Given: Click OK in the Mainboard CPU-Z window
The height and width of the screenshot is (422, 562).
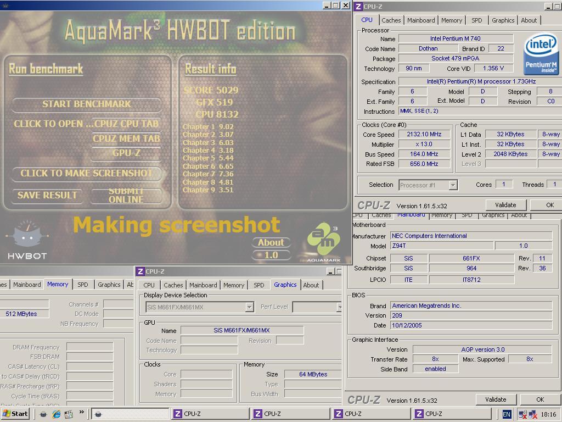Looking at the screenshot, I should (x=540, y=399).
